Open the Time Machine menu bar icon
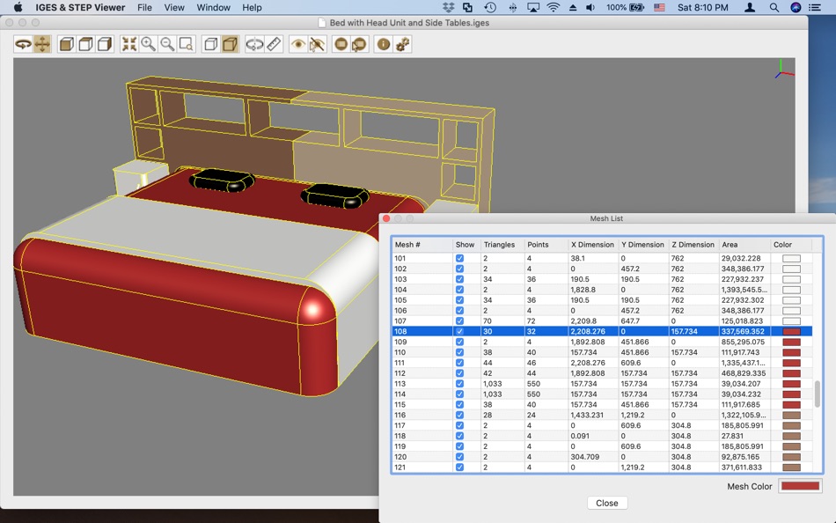This screenshot has width=836, height=523. click(490, 7)
